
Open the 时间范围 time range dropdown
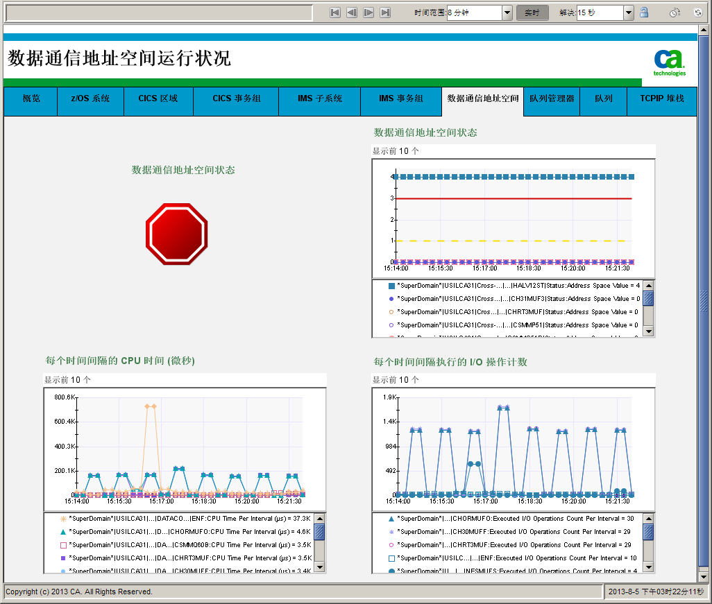point(507,12)
